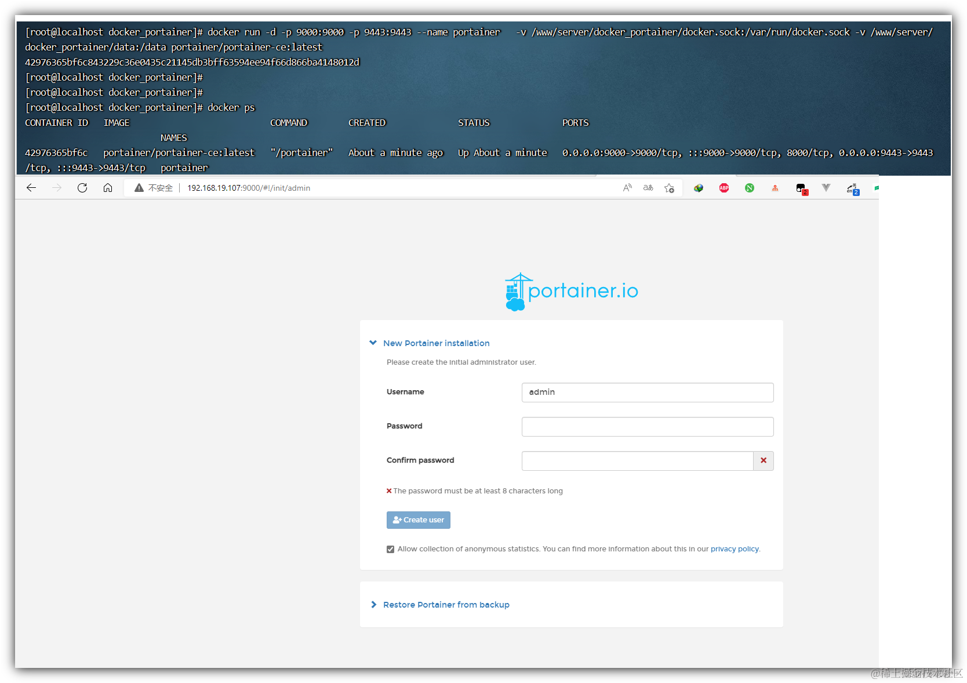Viewport: 967px width, 683px height.
Task: Click the New Portainer installation heading
Action: pos(437,343)
